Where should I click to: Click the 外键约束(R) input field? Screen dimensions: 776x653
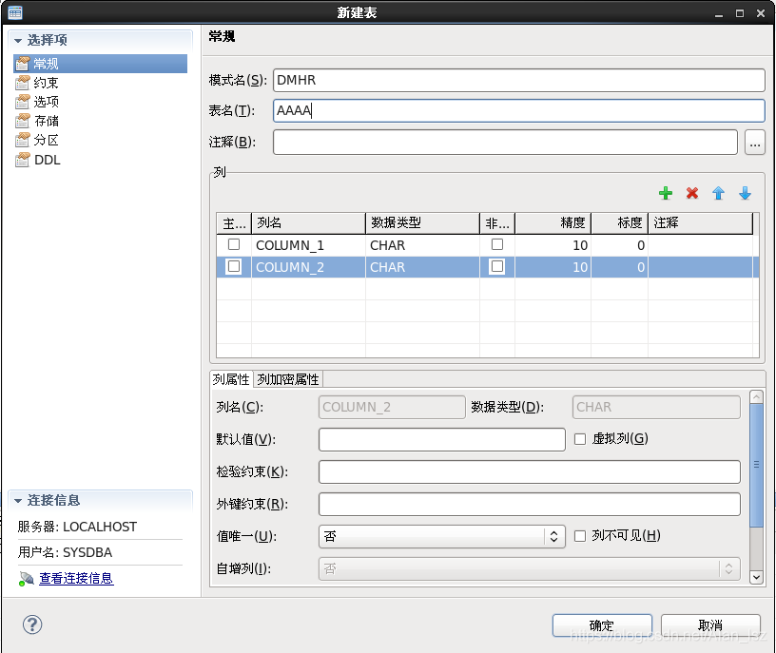[530, 504]
